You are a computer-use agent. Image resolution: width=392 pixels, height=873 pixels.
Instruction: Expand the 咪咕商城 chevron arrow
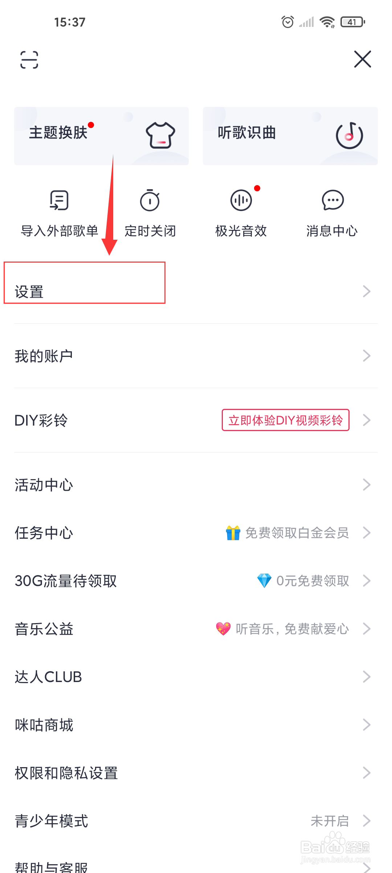(367, 725)
